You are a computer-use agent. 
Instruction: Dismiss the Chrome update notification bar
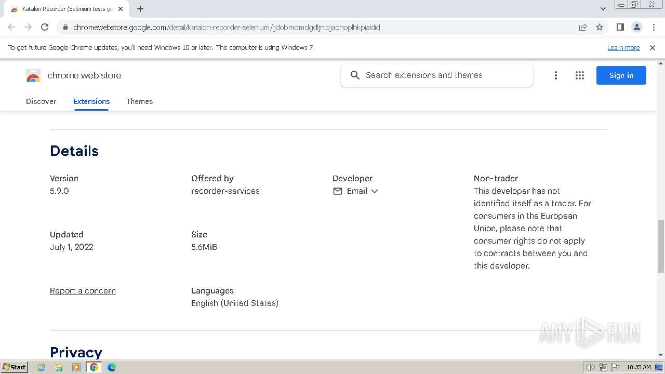(x=653, y=48)
